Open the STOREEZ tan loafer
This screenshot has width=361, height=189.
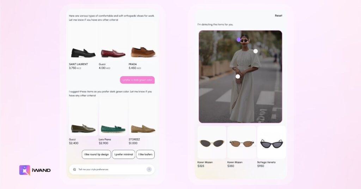coord(143,128)
